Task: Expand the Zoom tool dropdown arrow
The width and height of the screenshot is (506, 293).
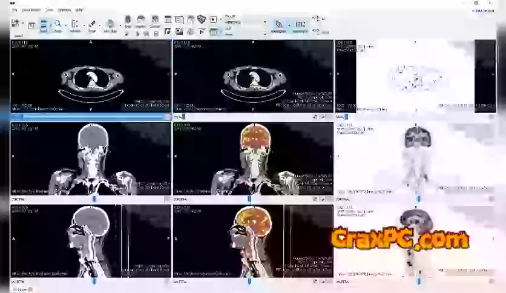Action: click(65, 25)
